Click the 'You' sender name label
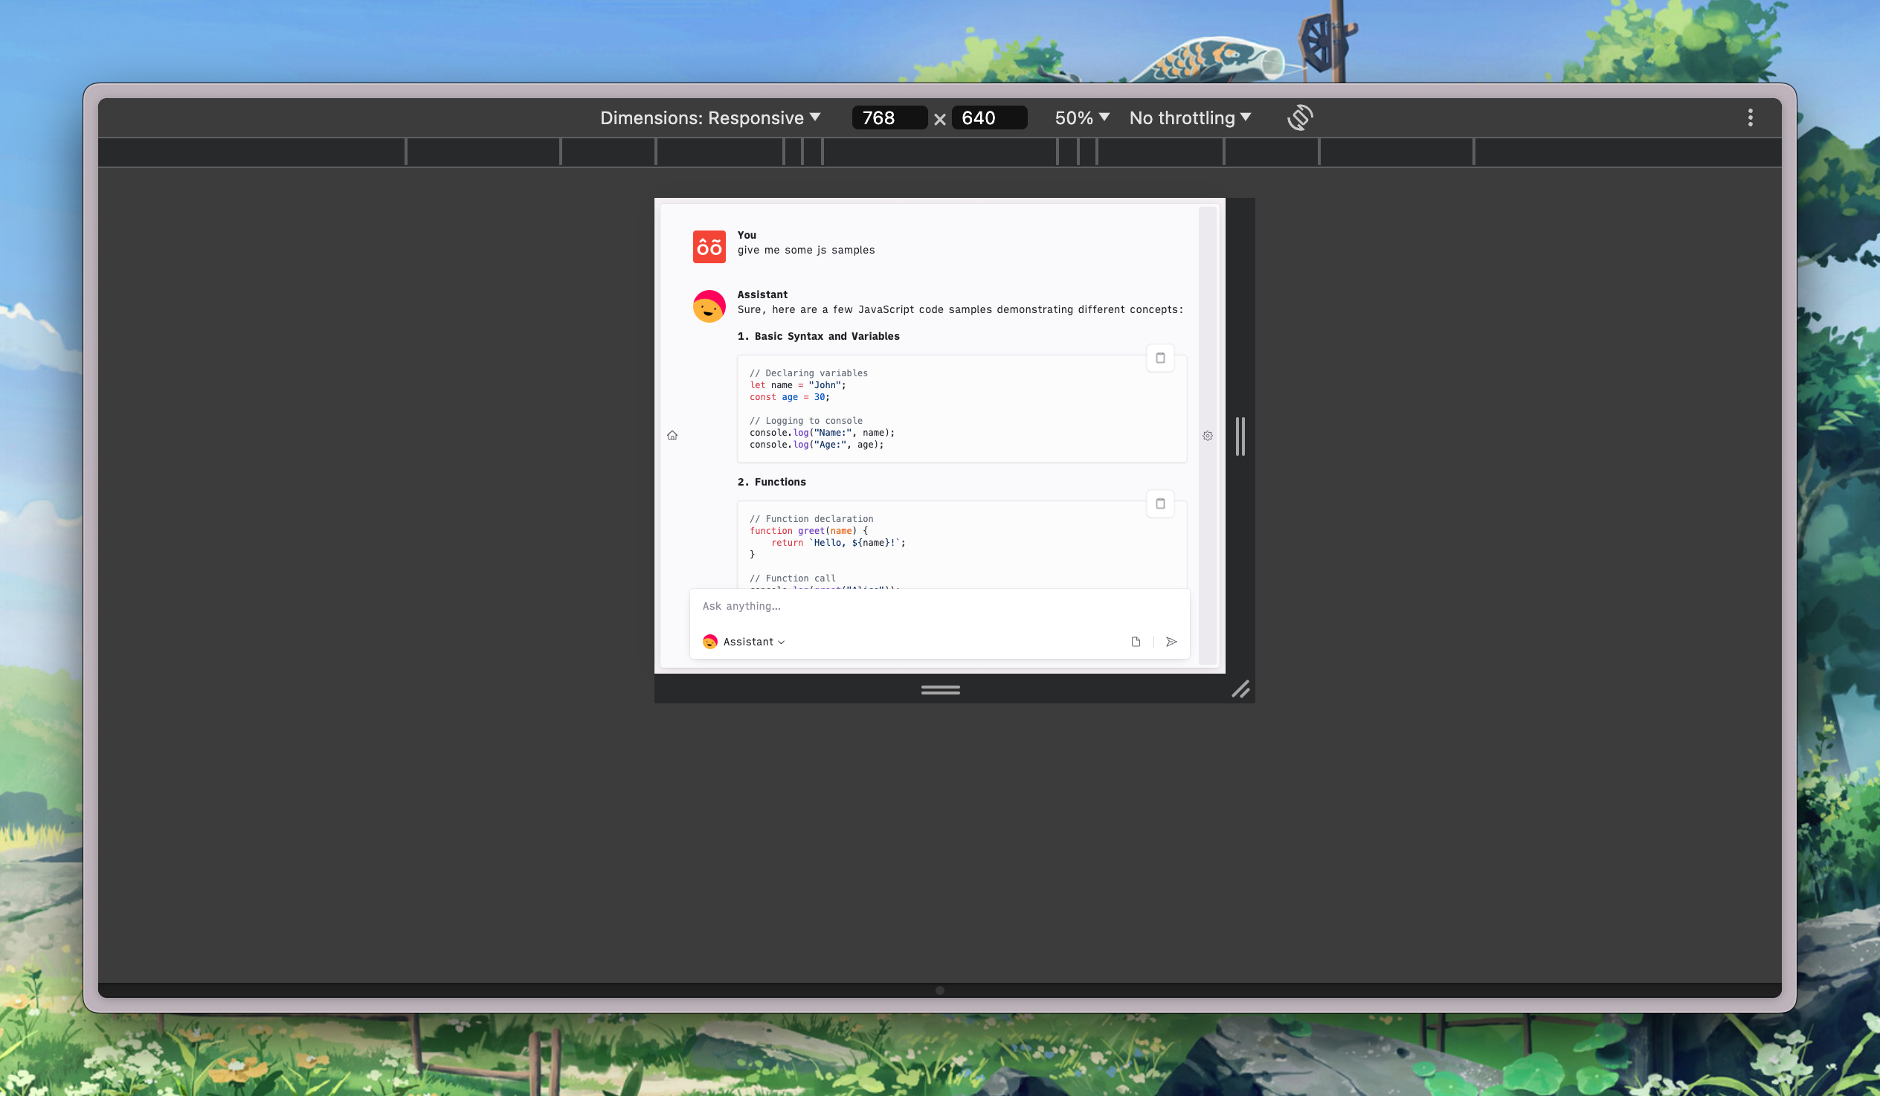Viewport: 1880px width, 1096px height. (747, 235)
